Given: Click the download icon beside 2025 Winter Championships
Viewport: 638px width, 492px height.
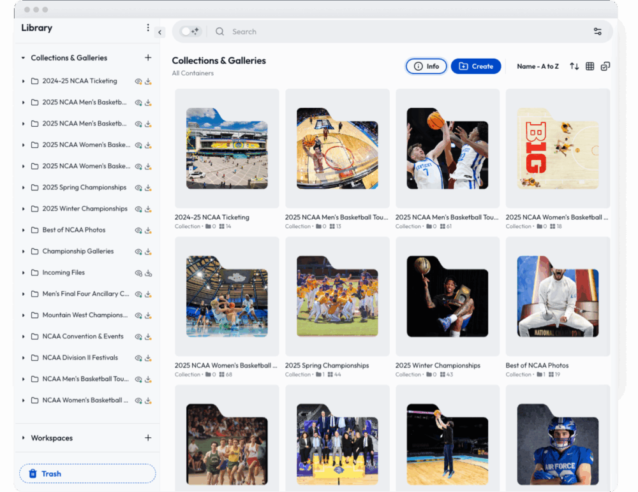Looking at the screenshot, I should click(147, 208).
